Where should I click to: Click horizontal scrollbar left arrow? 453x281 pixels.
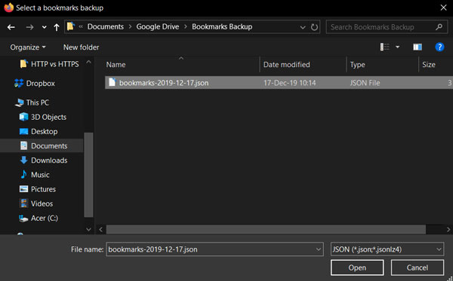click(x=101, y=230)
